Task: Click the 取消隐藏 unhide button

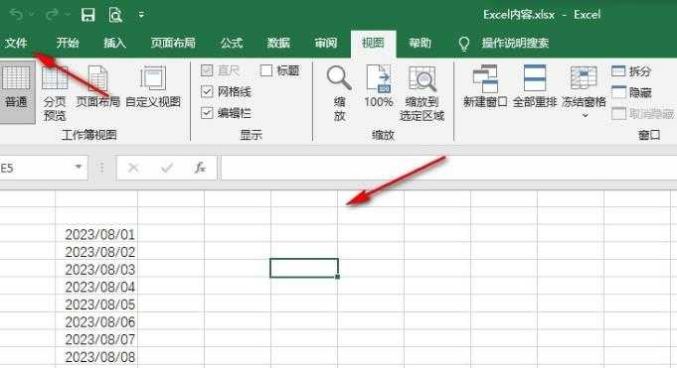Action: click(x=643, y=114)
